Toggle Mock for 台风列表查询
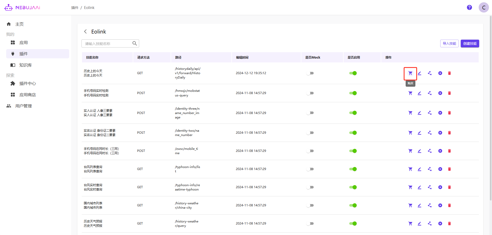Image resolution: width=492 pixels, height=235 pixels. [310, 169]
